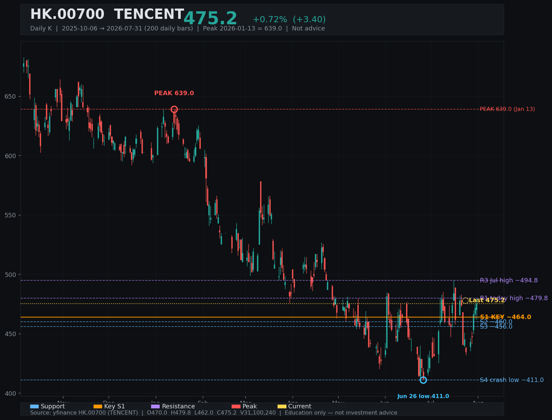This screenshot has height=420, width=552.
Task: Click the bold 'PEAK 639.0' annotation above the marker
Action: point(174,93)
